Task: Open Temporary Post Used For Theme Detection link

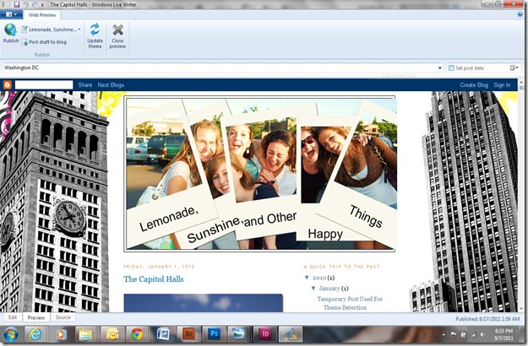Action: tap(350, 303)
